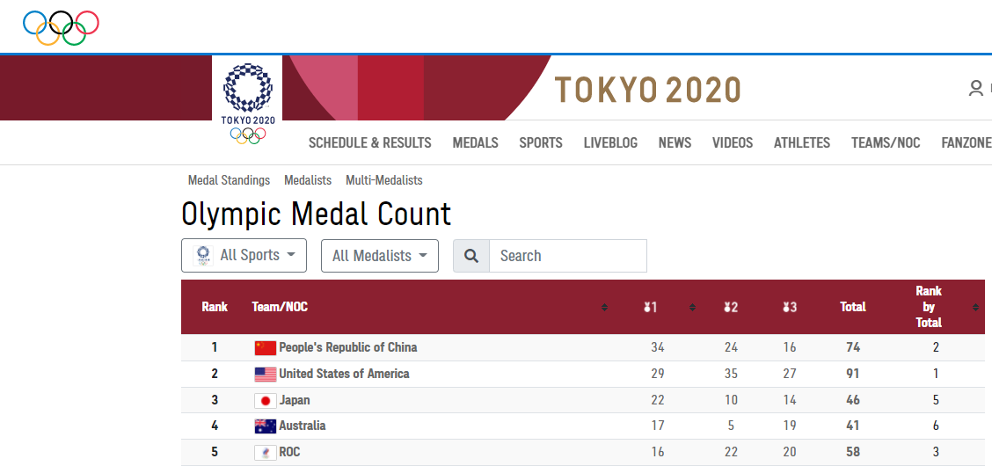Go to the Athletes menu item
992x466 pixels.
point(801,142)
